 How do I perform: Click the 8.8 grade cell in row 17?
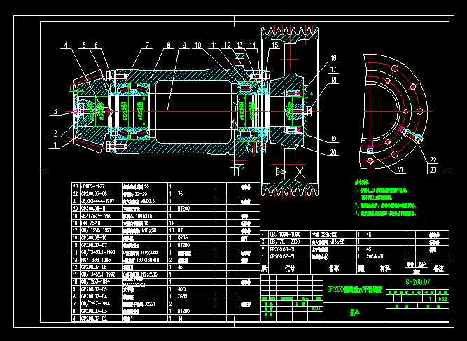pos(181,230)
